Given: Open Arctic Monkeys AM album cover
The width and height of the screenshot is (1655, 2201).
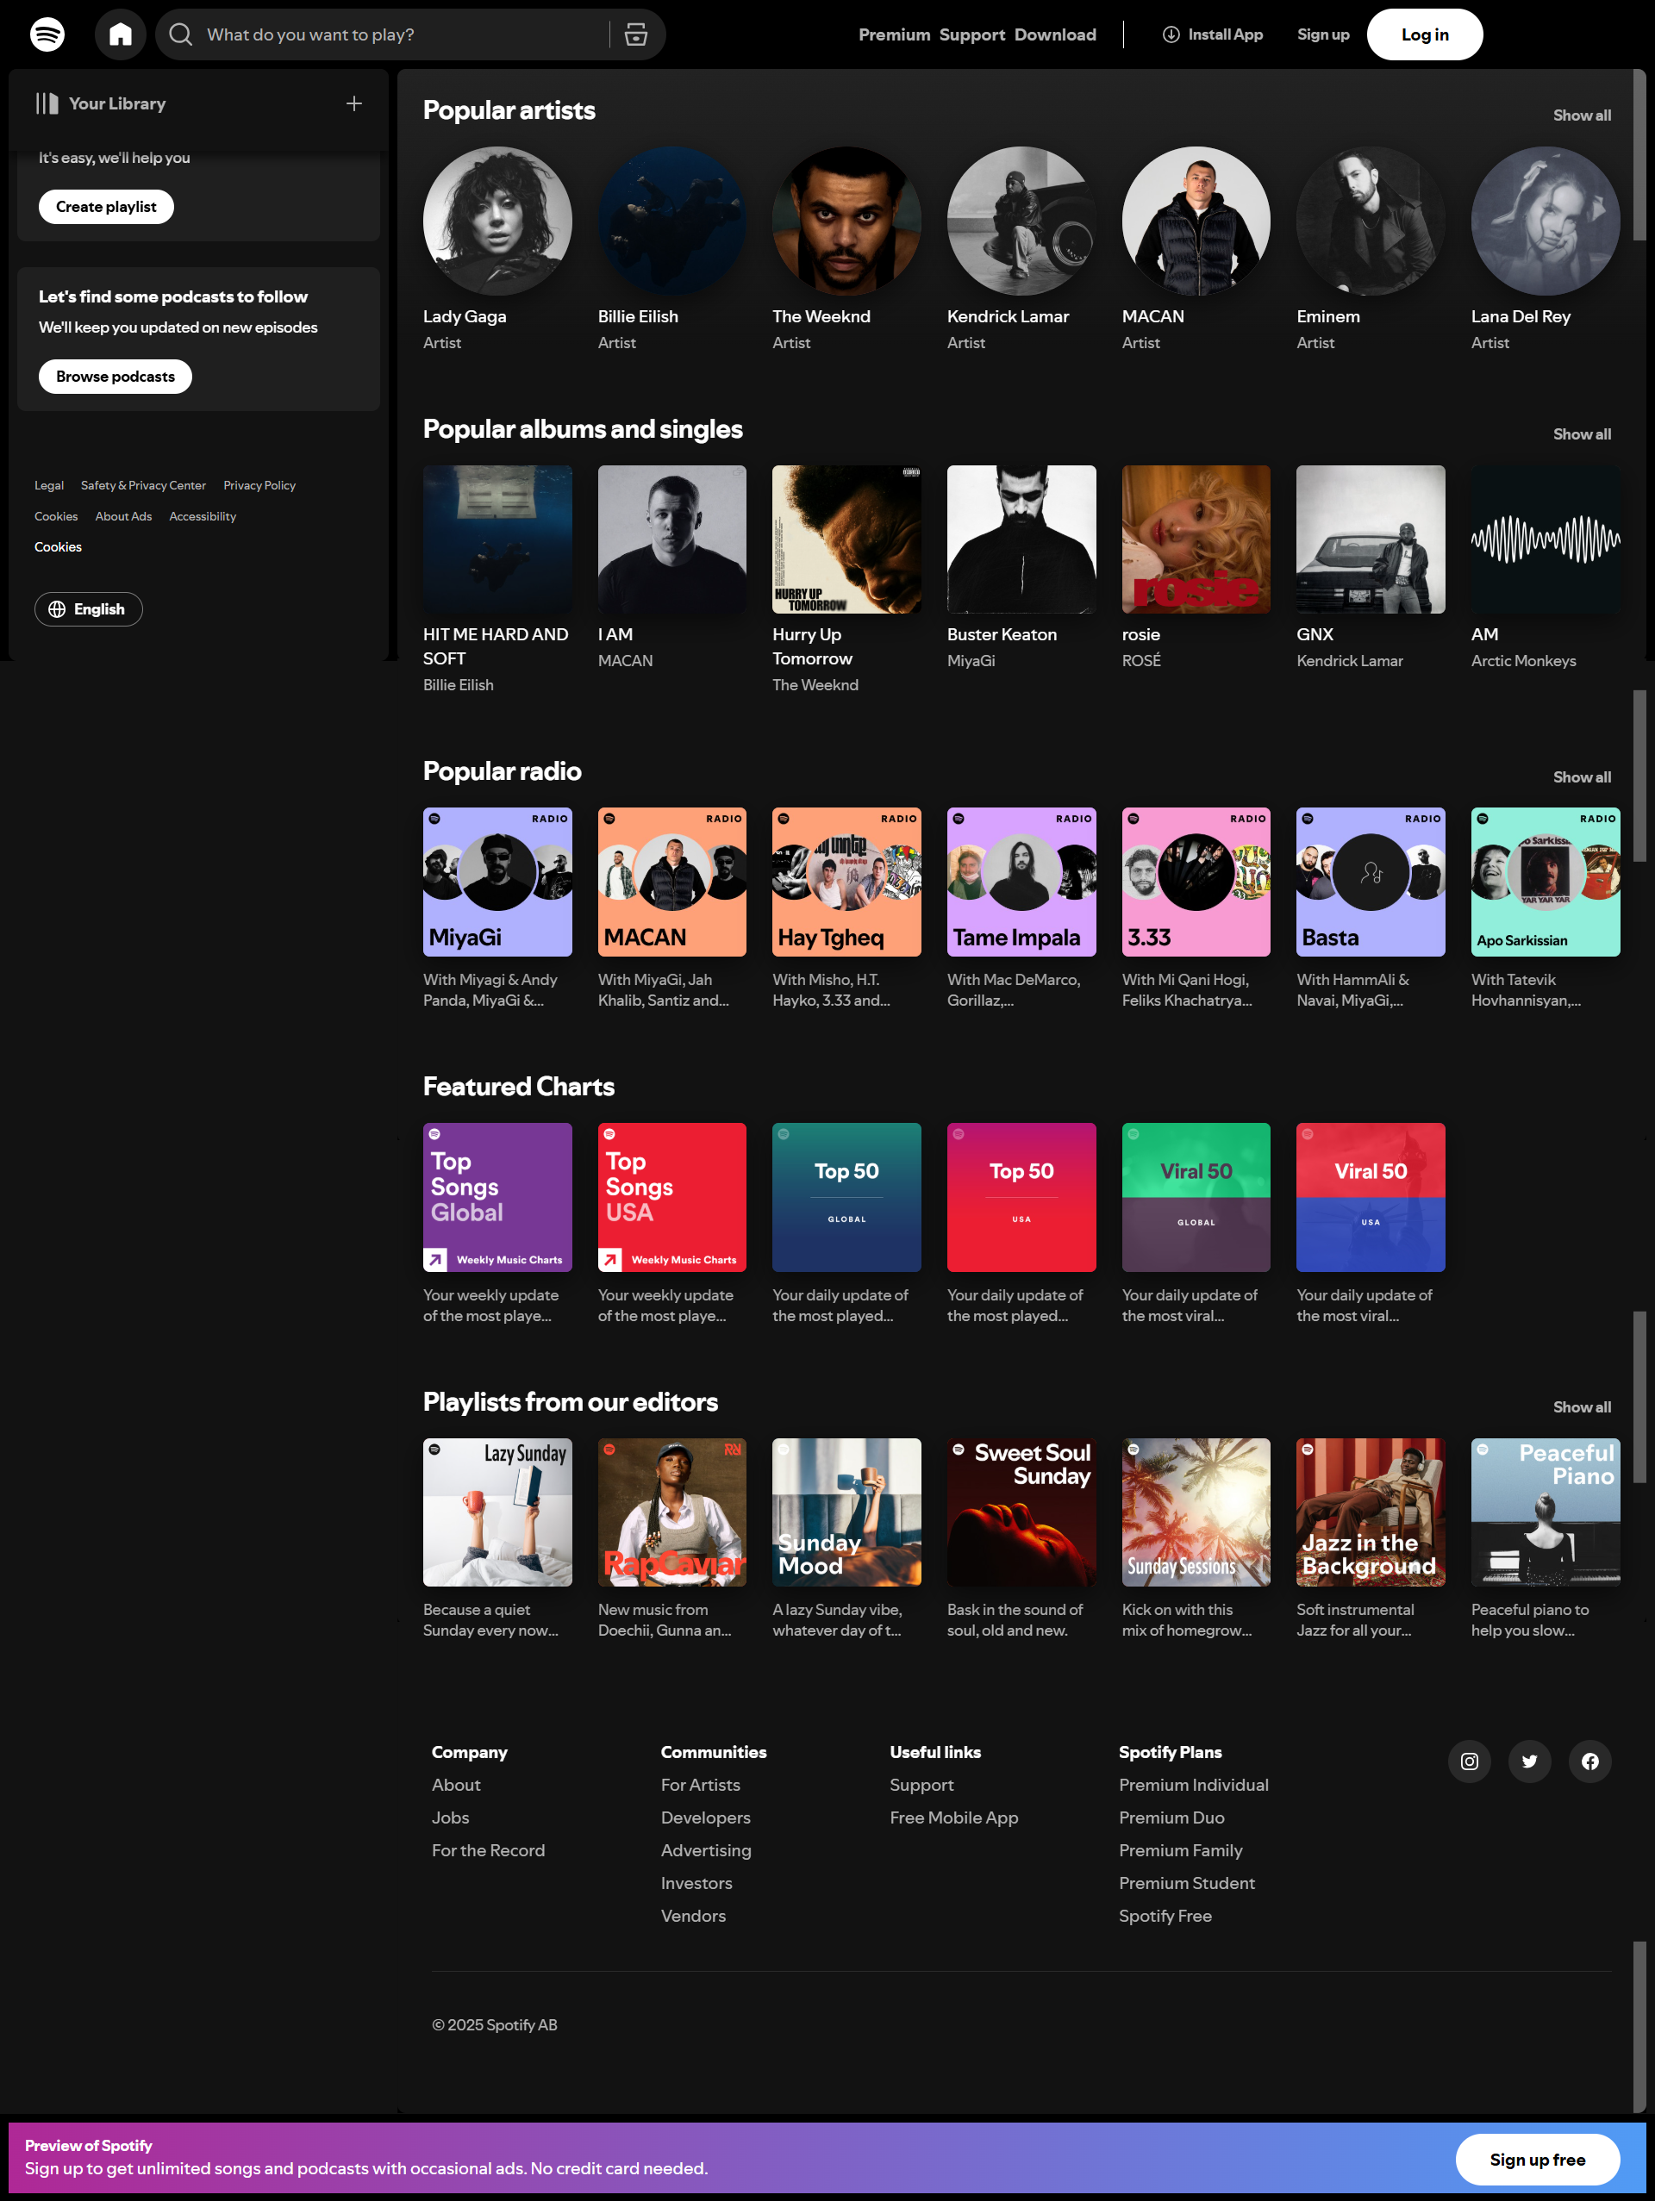Looking at the screenshot, I should tap(1546, 539).
